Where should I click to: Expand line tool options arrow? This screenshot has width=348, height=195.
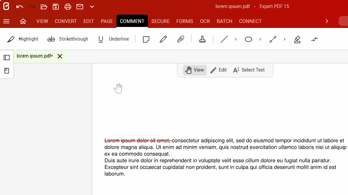tap(236, 39)
